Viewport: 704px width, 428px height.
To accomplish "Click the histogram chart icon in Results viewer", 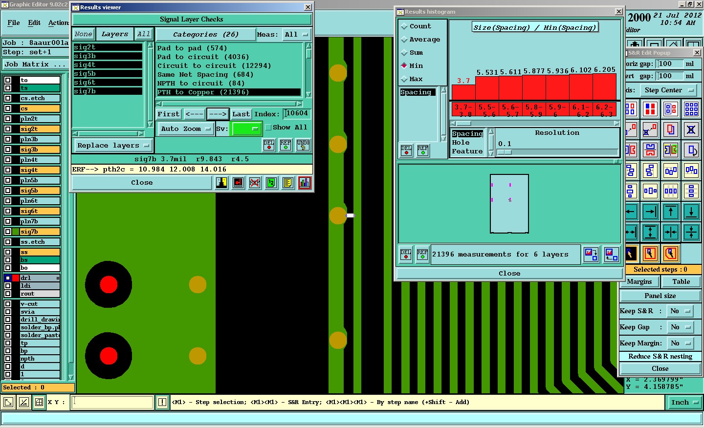I will pos(305,183).
